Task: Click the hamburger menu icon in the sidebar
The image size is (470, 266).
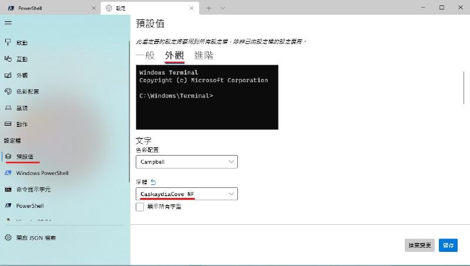Action: point(8,23)
